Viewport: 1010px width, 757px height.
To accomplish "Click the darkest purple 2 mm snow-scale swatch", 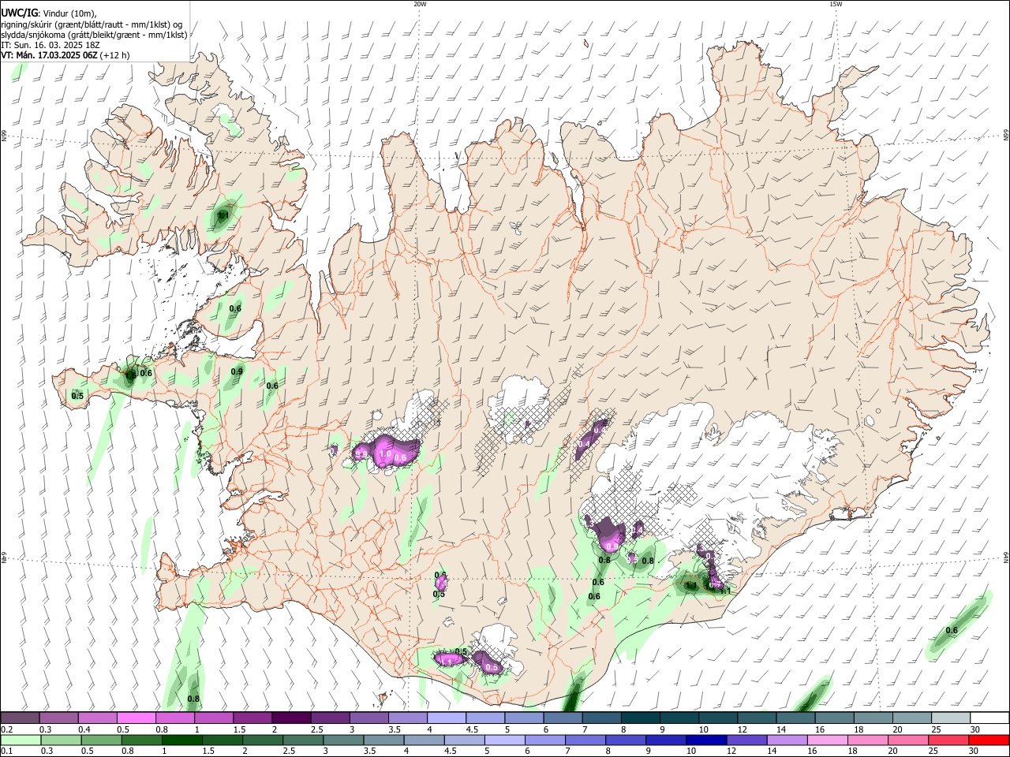I will (290, 718).
